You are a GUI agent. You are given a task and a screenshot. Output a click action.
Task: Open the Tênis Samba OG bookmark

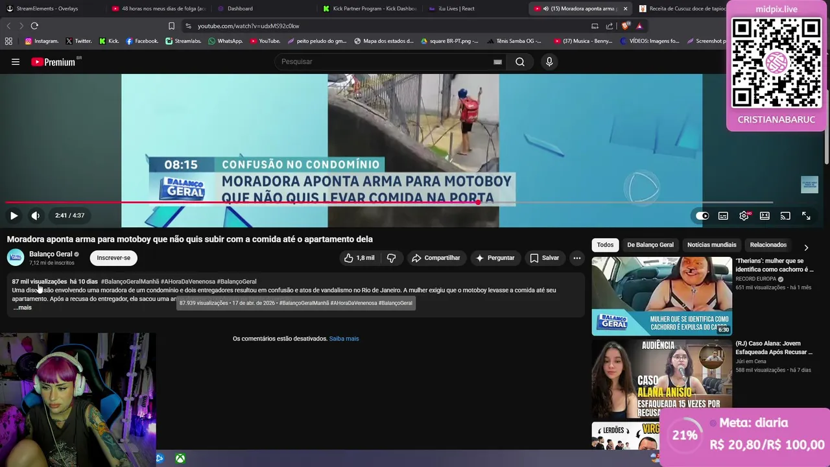click(x=513, y=41)
